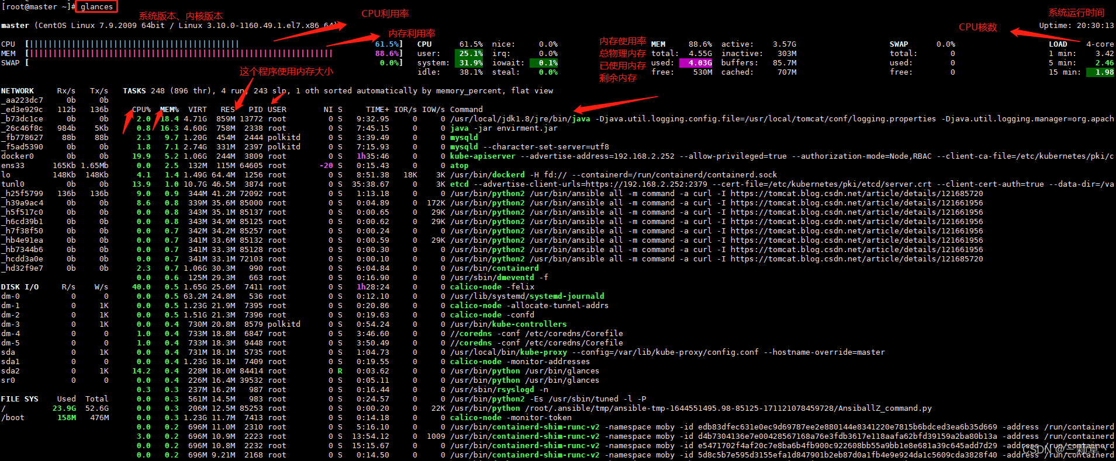The height and width of the screenshot is (461, 1116).
Task: Click the TIME+ column header
Action: [378, 109]
